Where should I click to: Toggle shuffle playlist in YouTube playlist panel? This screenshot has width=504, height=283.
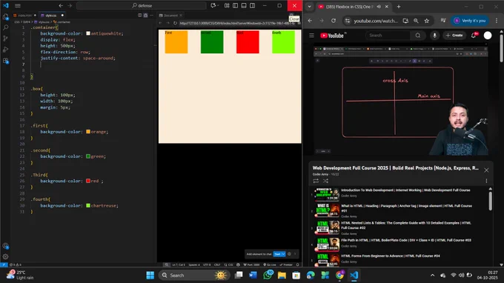(325, 181)
